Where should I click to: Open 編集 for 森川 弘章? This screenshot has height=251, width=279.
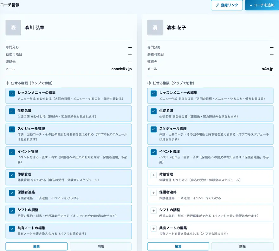coord(36,246)
